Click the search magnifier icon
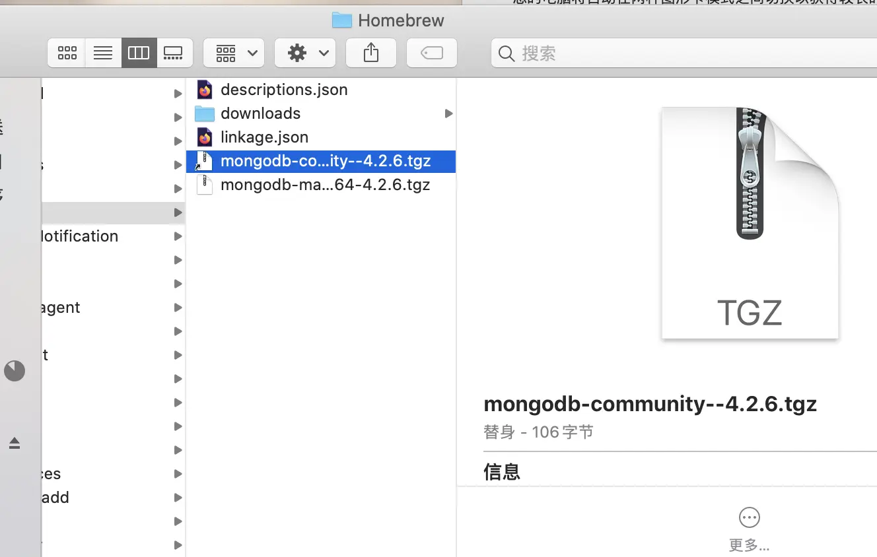The width and height of the screenshot is (877, 557). click(x=507, y=53)
